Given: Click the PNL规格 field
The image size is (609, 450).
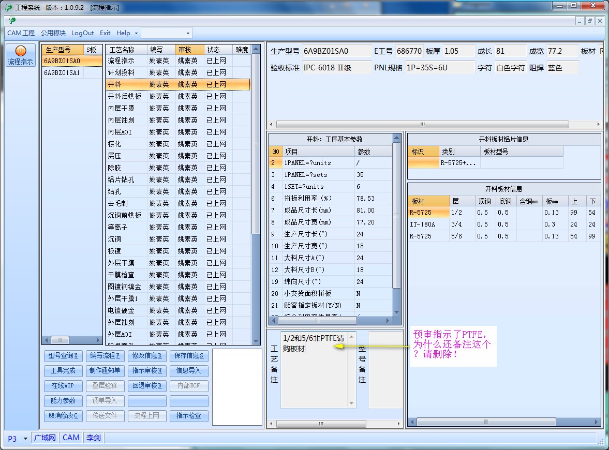Looking at the screenshot, I should tap(440, 68).
